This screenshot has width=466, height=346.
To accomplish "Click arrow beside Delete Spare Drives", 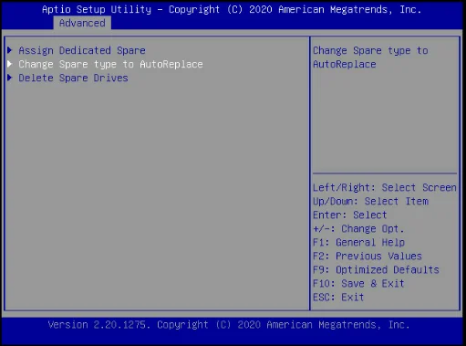I will click(10, 78).
